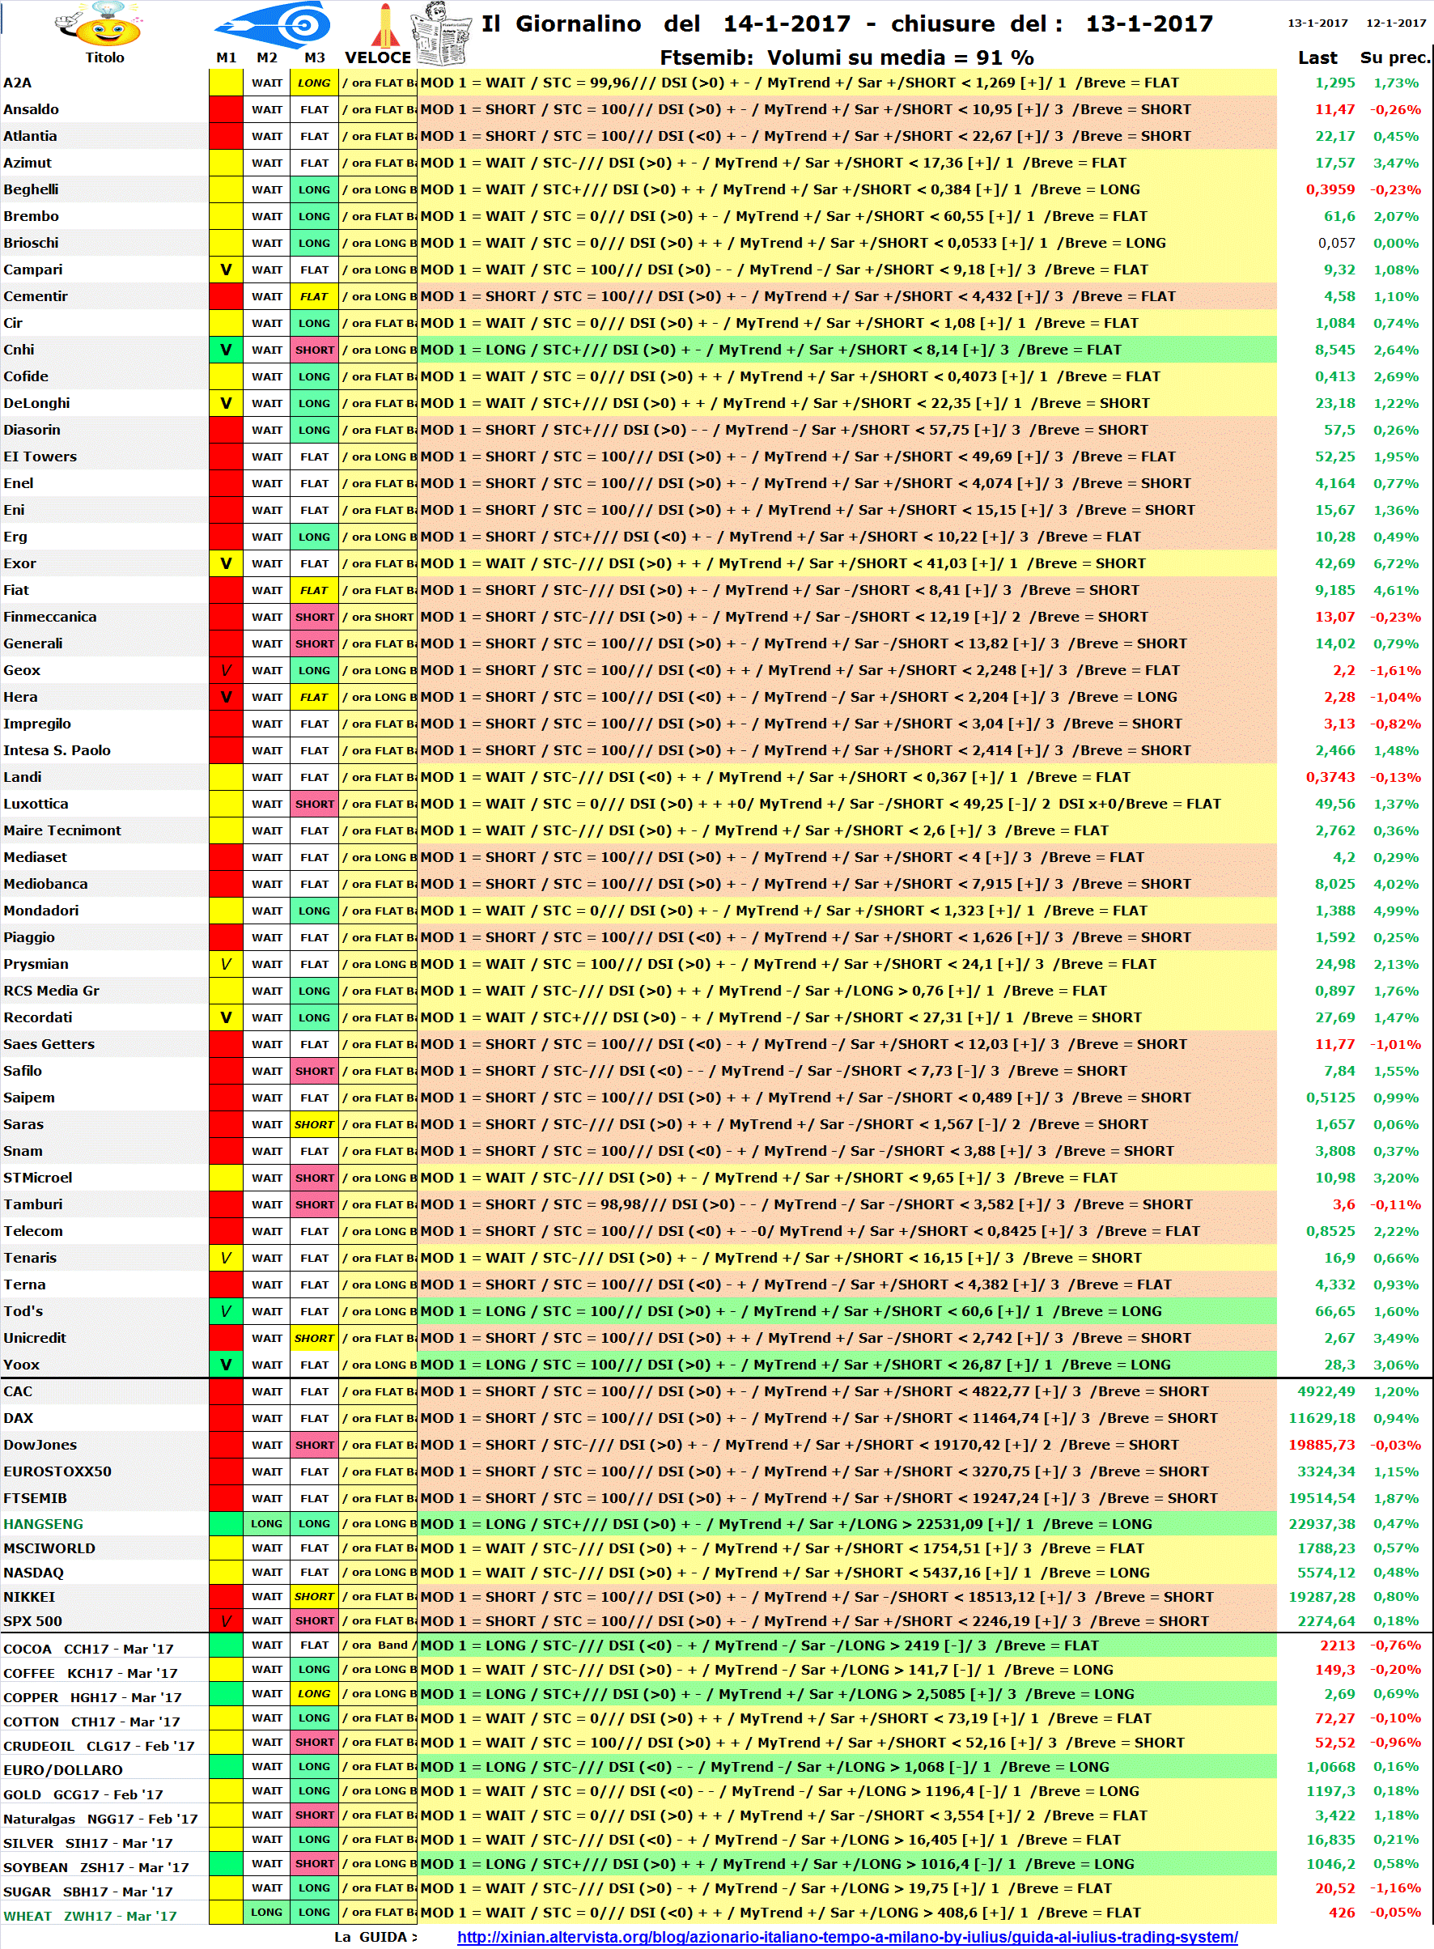Click the CRUDEOIL SHORT M3 cell
This screenshot has width=1434, height=1949.
tap(314, 1743)
